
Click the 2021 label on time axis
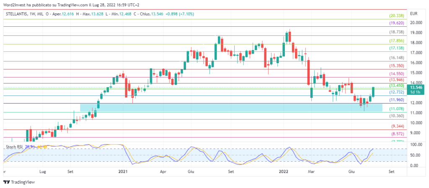click(123, 171)
